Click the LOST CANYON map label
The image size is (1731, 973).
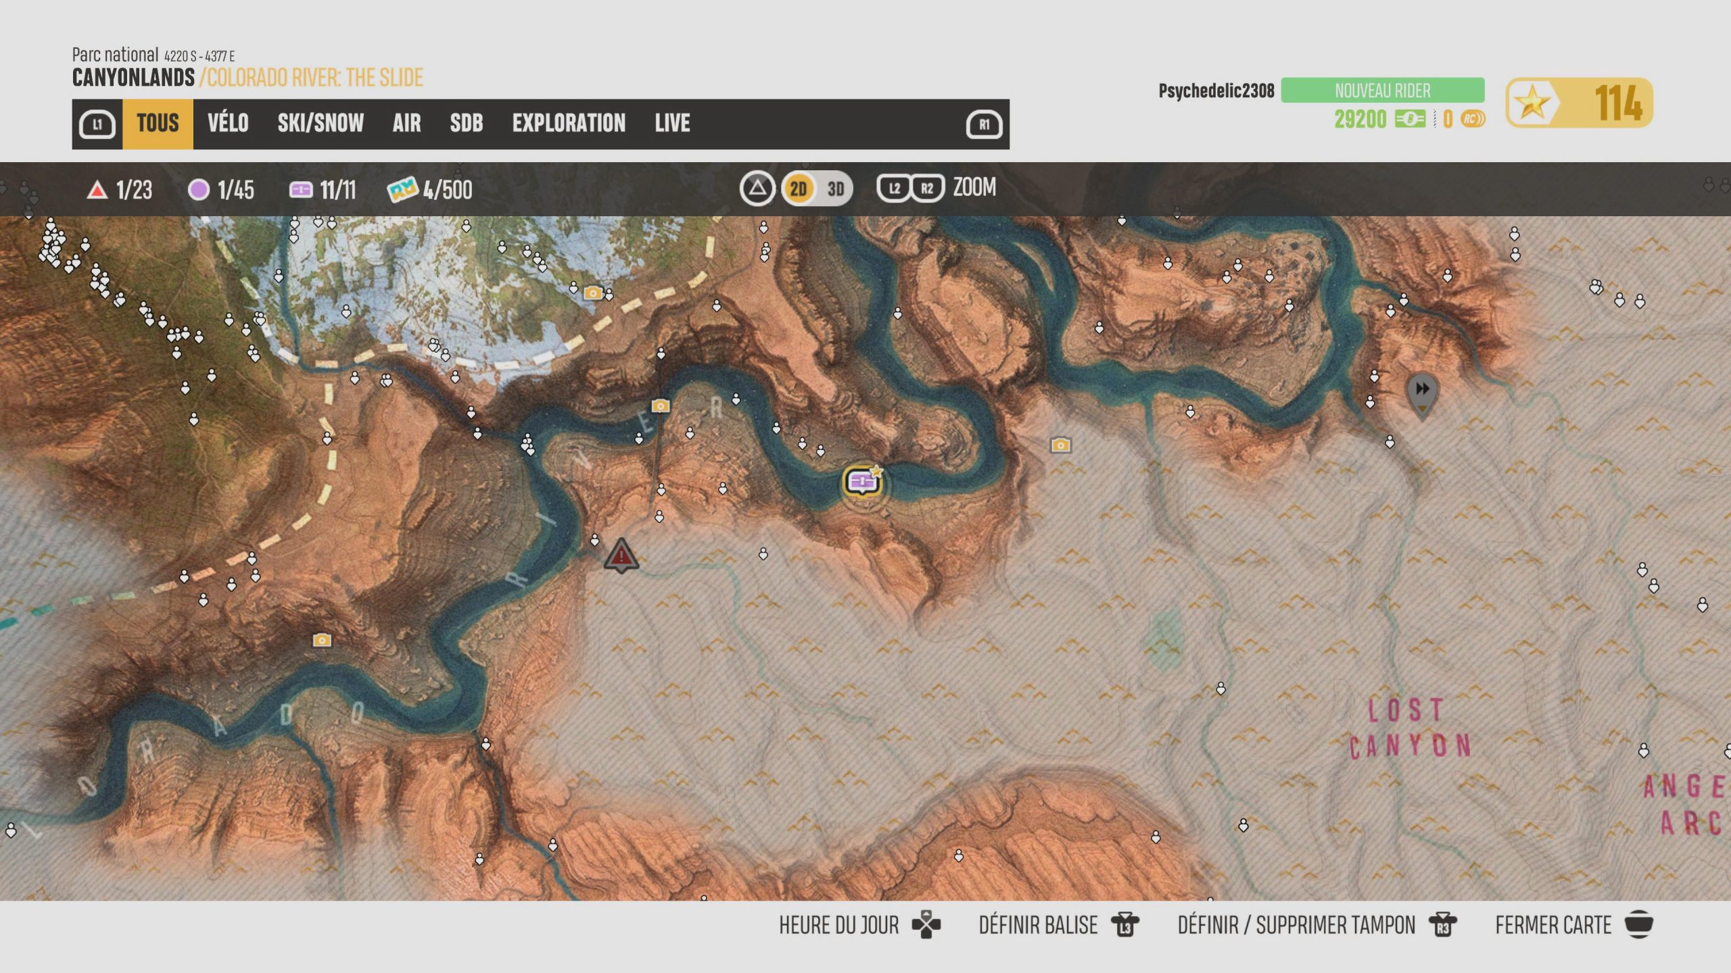pos(1410,728)
